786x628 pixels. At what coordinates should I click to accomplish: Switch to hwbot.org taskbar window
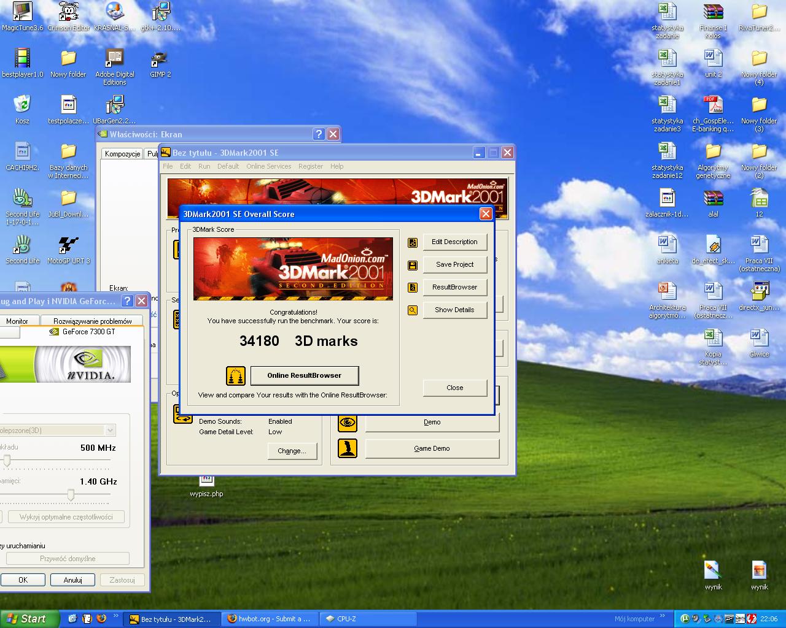click(270, 619)
